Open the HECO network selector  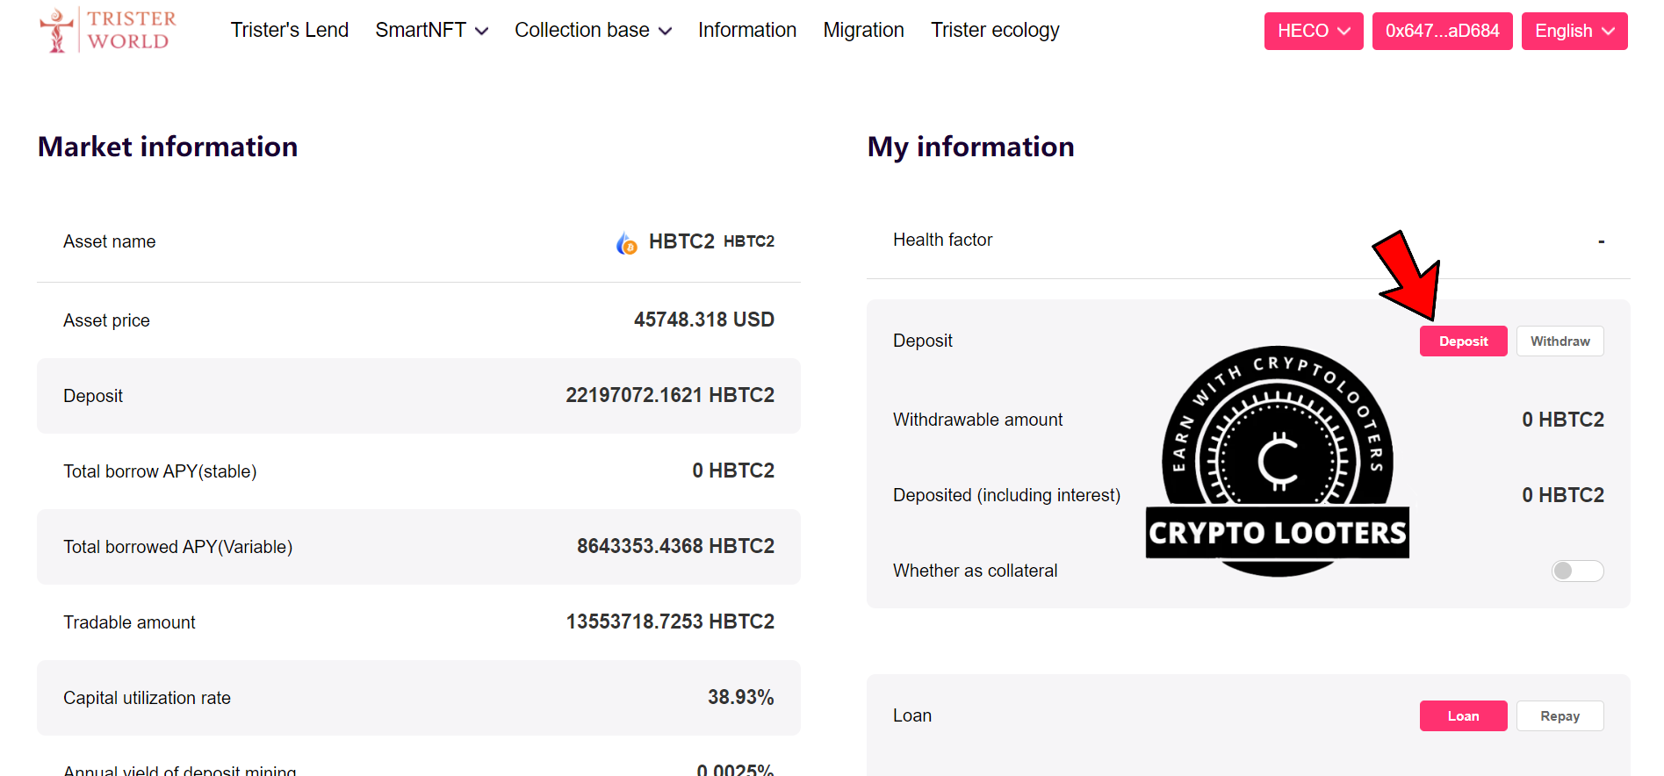pyautogui.click(x=1314, y=31)
